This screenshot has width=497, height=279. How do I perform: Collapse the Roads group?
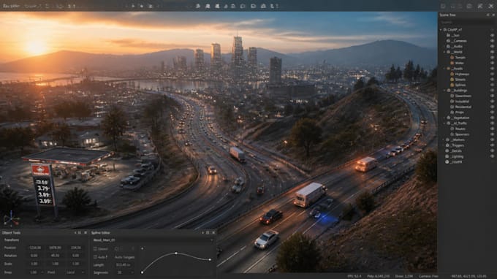pos(444,69)
